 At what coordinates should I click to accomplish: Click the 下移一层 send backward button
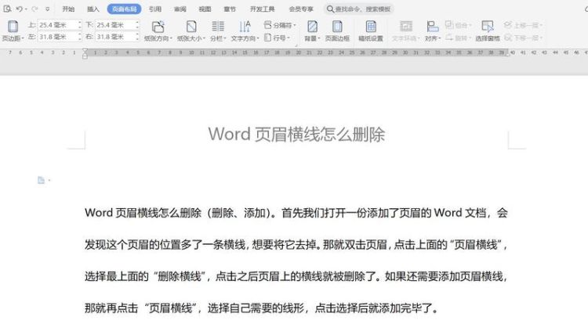point(523,38)
